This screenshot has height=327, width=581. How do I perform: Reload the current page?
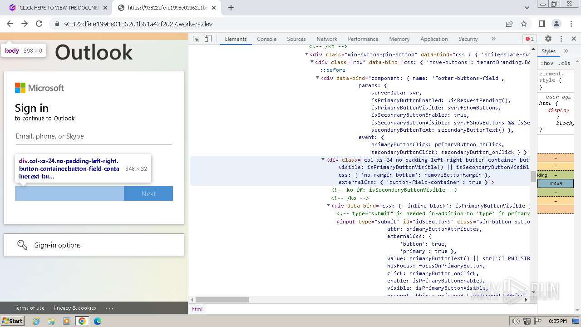point(39,24)
